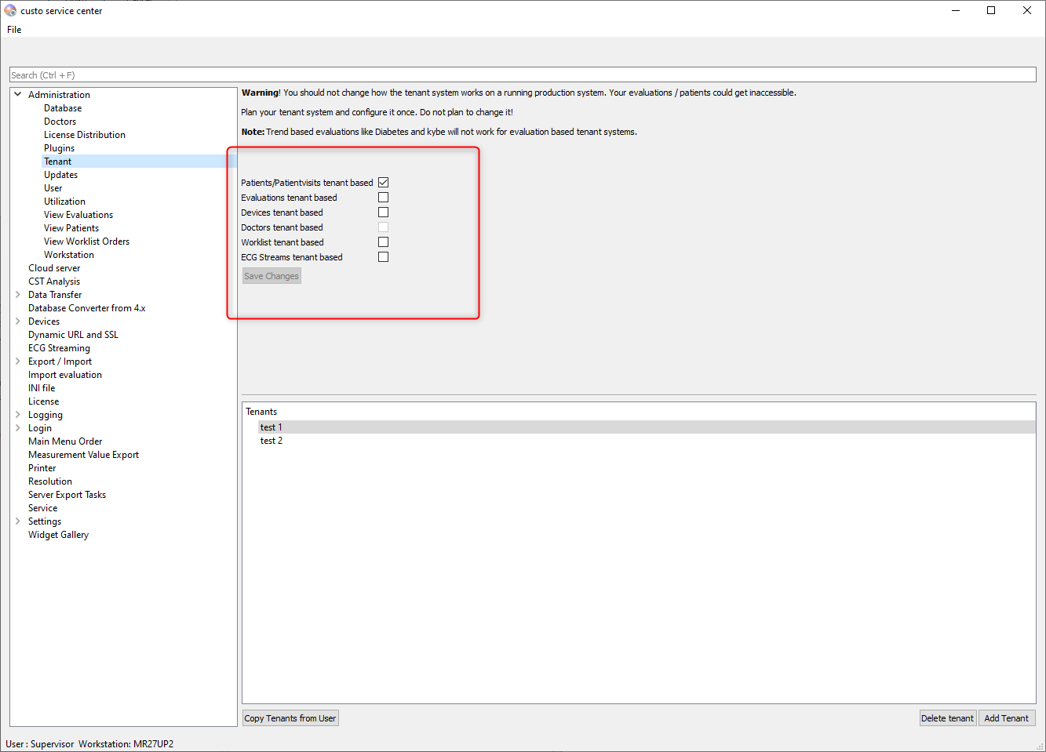This screenshot has width=1046, height=752.
Task: Expand the Data Transfer node
Action: point(18,295)
